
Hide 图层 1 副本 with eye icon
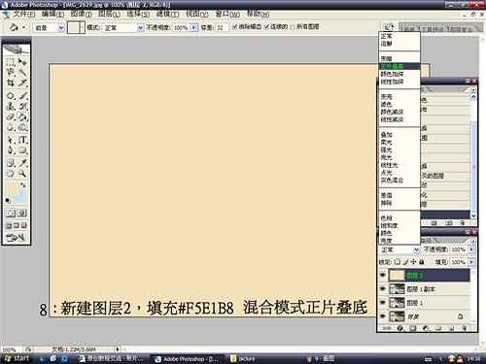(383, 288)
